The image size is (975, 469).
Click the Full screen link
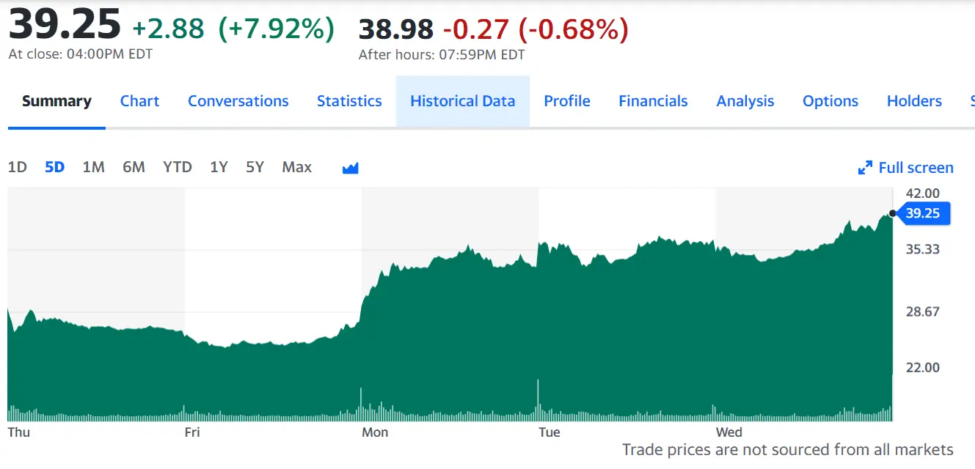(x=916, y=168)
